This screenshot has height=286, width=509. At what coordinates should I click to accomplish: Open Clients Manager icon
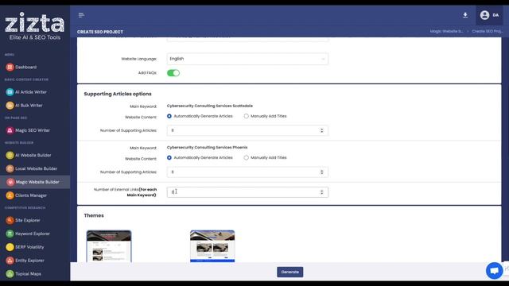[x=10, y=195]
